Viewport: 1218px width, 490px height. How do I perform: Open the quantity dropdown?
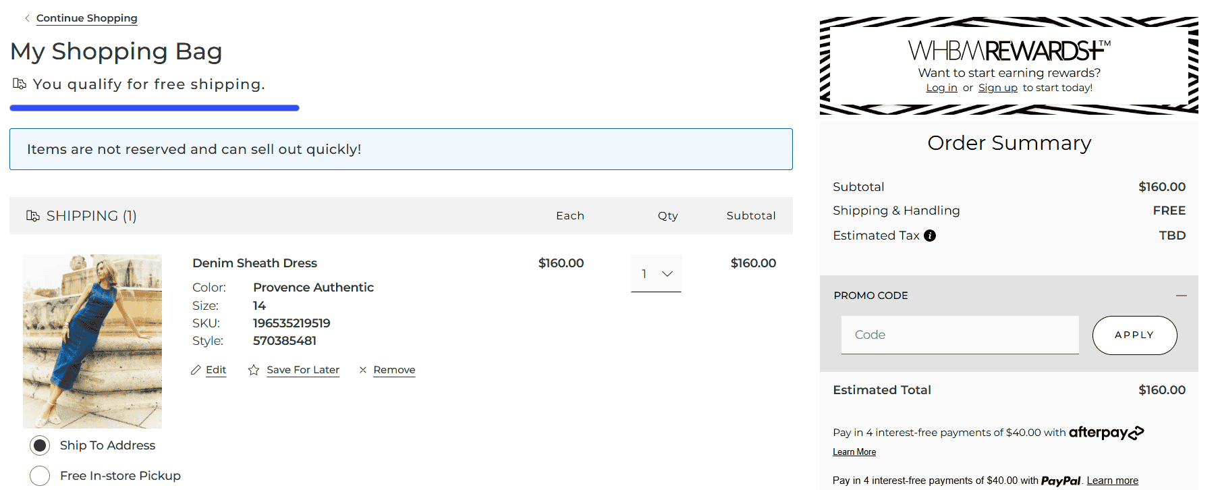656,273
